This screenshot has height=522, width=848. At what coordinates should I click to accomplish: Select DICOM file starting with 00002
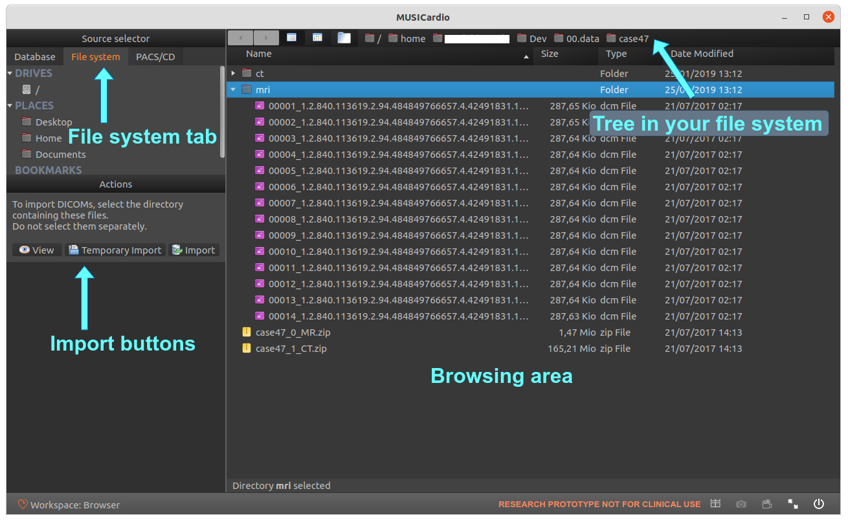[531, 122]
